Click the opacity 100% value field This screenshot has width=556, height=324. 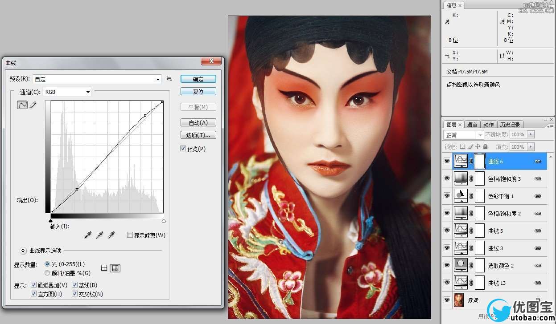click(x=518, y=134)
